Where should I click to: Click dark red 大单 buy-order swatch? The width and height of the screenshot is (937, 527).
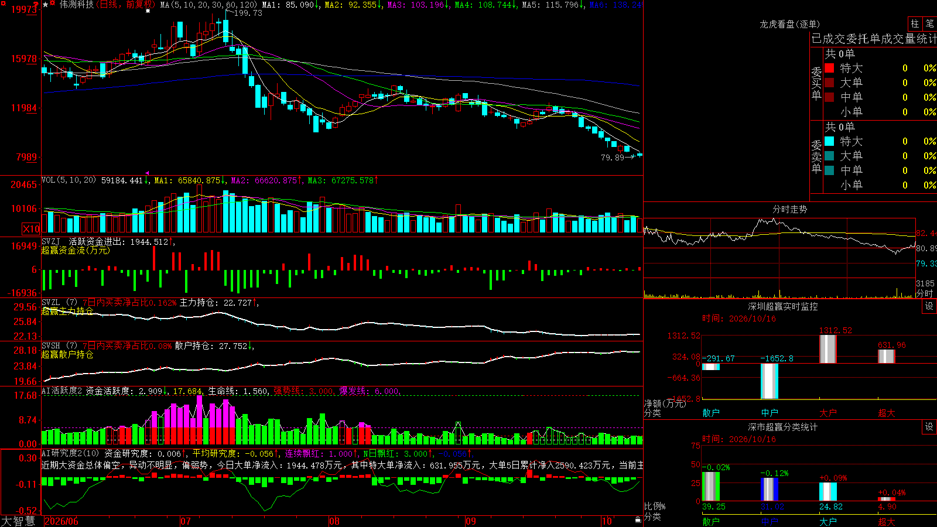tap(829, 83)
